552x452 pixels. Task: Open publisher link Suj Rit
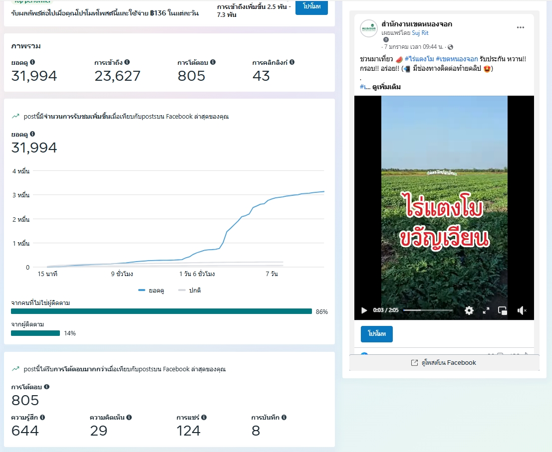point(420,33)
